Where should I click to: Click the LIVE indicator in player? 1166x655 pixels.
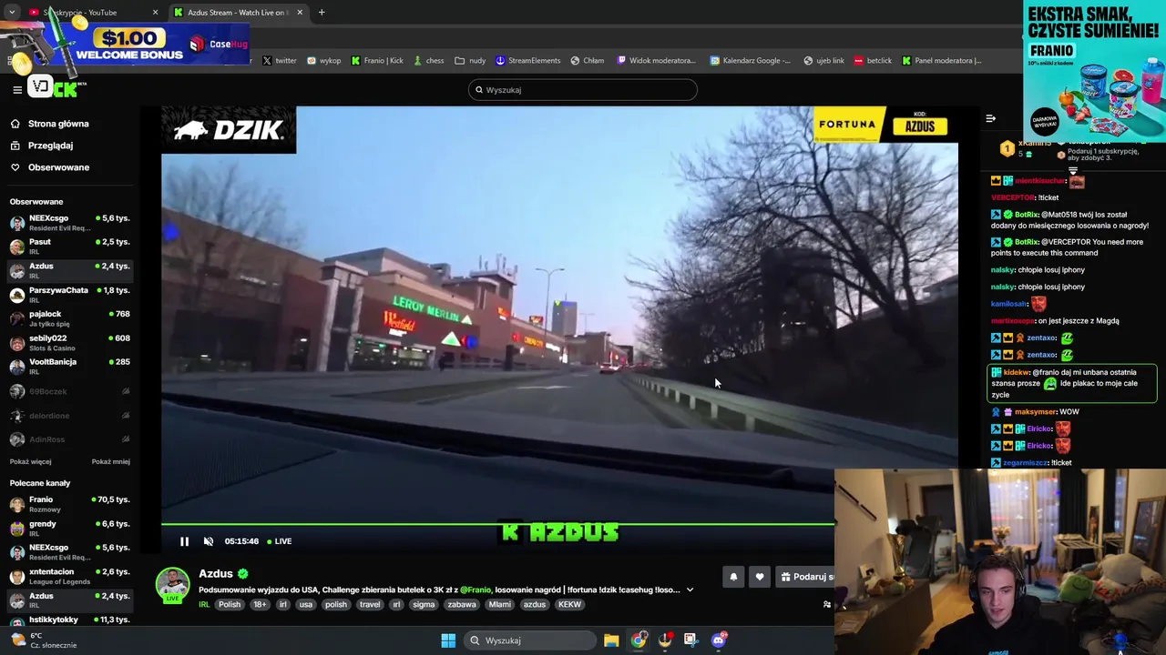280,541
